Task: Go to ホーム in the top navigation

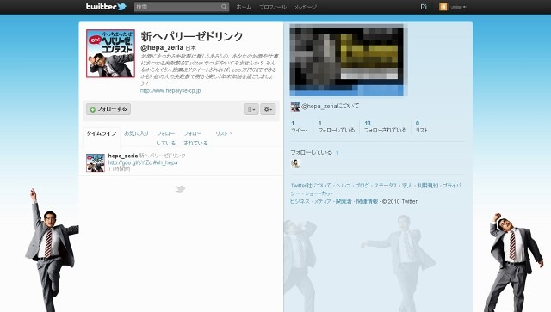Action: coord(244,7)
